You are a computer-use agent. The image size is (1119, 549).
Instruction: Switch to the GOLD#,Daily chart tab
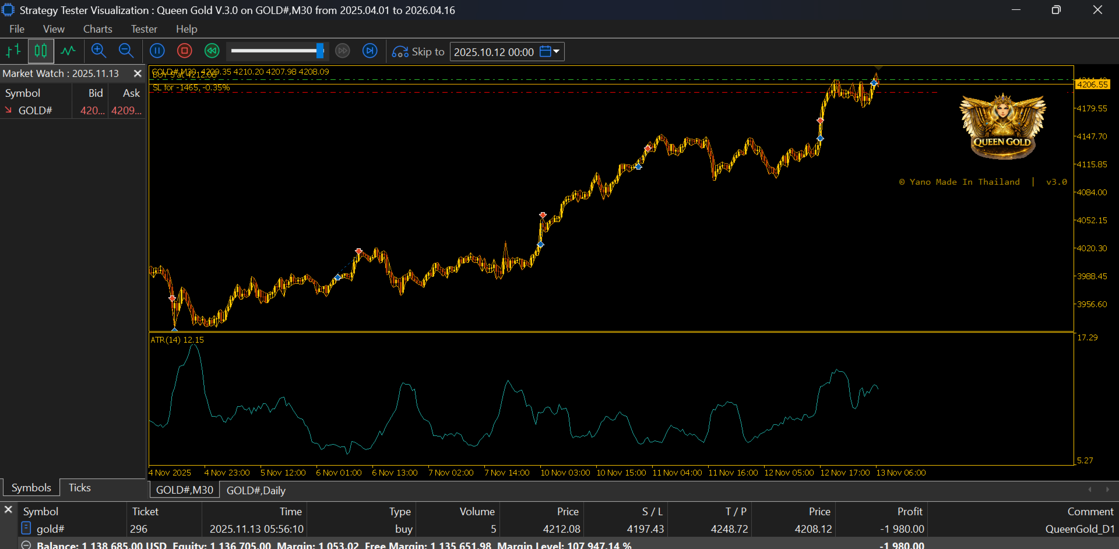(256, 490)
